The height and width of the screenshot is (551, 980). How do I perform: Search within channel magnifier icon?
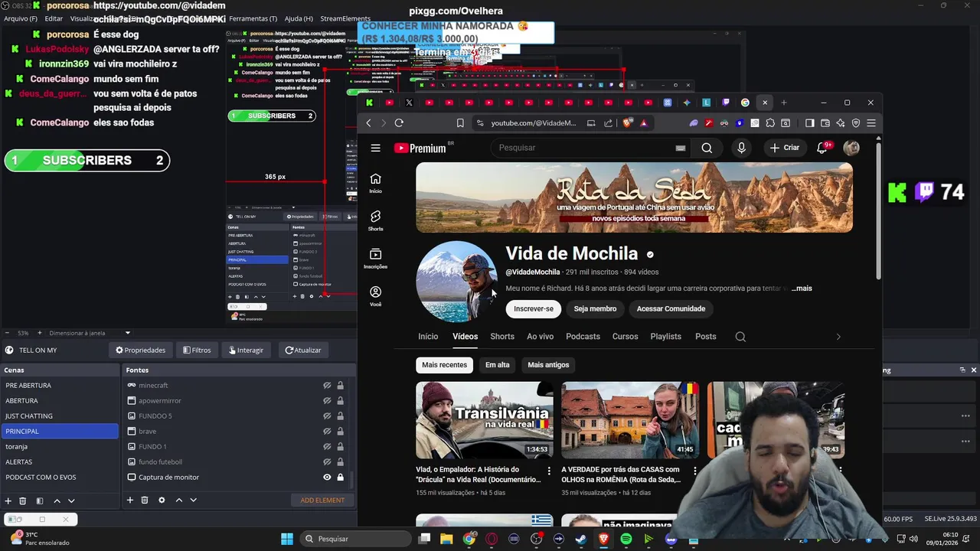click(740, 337)
